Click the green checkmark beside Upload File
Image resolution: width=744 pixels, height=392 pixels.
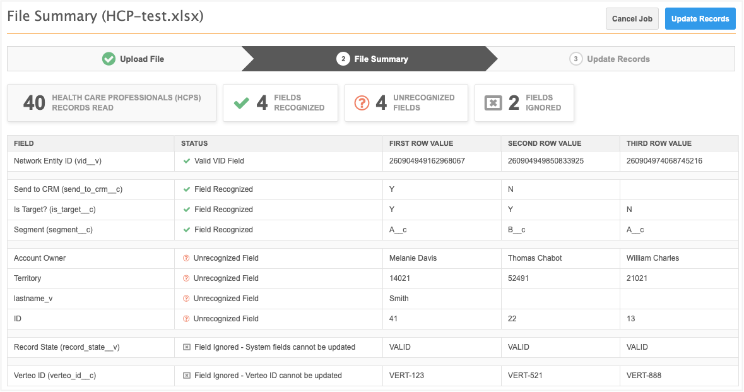click(109, 59)
